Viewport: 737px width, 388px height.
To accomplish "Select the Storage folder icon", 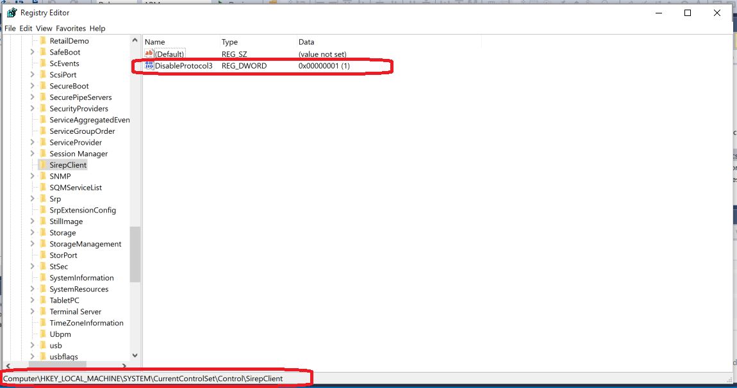I will point(43,232).
